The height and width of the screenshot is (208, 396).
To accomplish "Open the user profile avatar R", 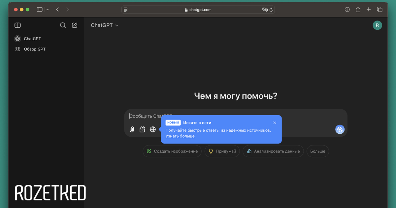I will [x=377, y=25].
